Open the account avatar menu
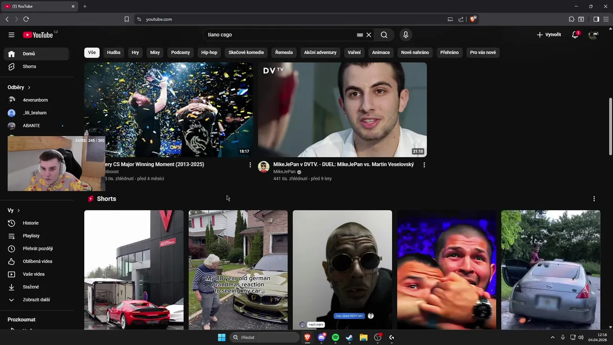Viewport: 613px width, 345px height. (x=593, y=34)
